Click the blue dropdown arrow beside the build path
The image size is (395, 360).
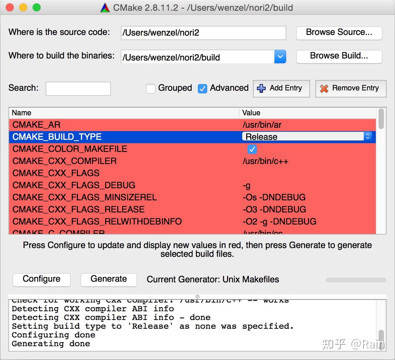point(280,56)
